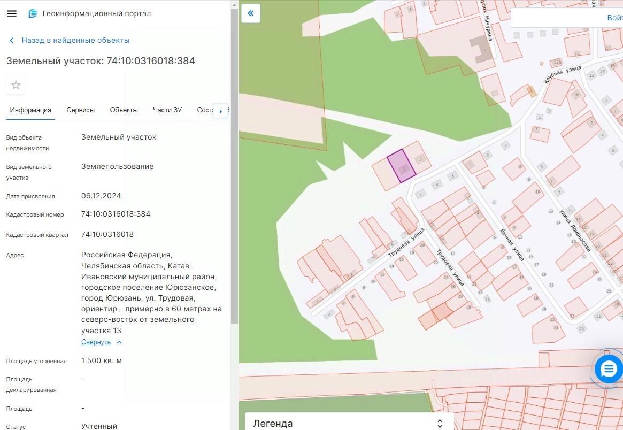
Task: Expand the Легенда panel
Action: tap(440, 424)
